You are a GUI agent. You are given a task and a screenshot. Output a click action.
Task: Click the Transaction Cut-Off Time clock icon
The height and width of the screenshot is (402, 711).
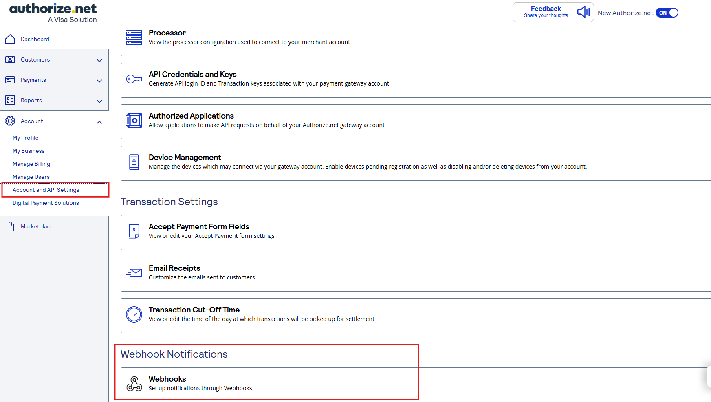pyautogui.click(x=134, y=314)
